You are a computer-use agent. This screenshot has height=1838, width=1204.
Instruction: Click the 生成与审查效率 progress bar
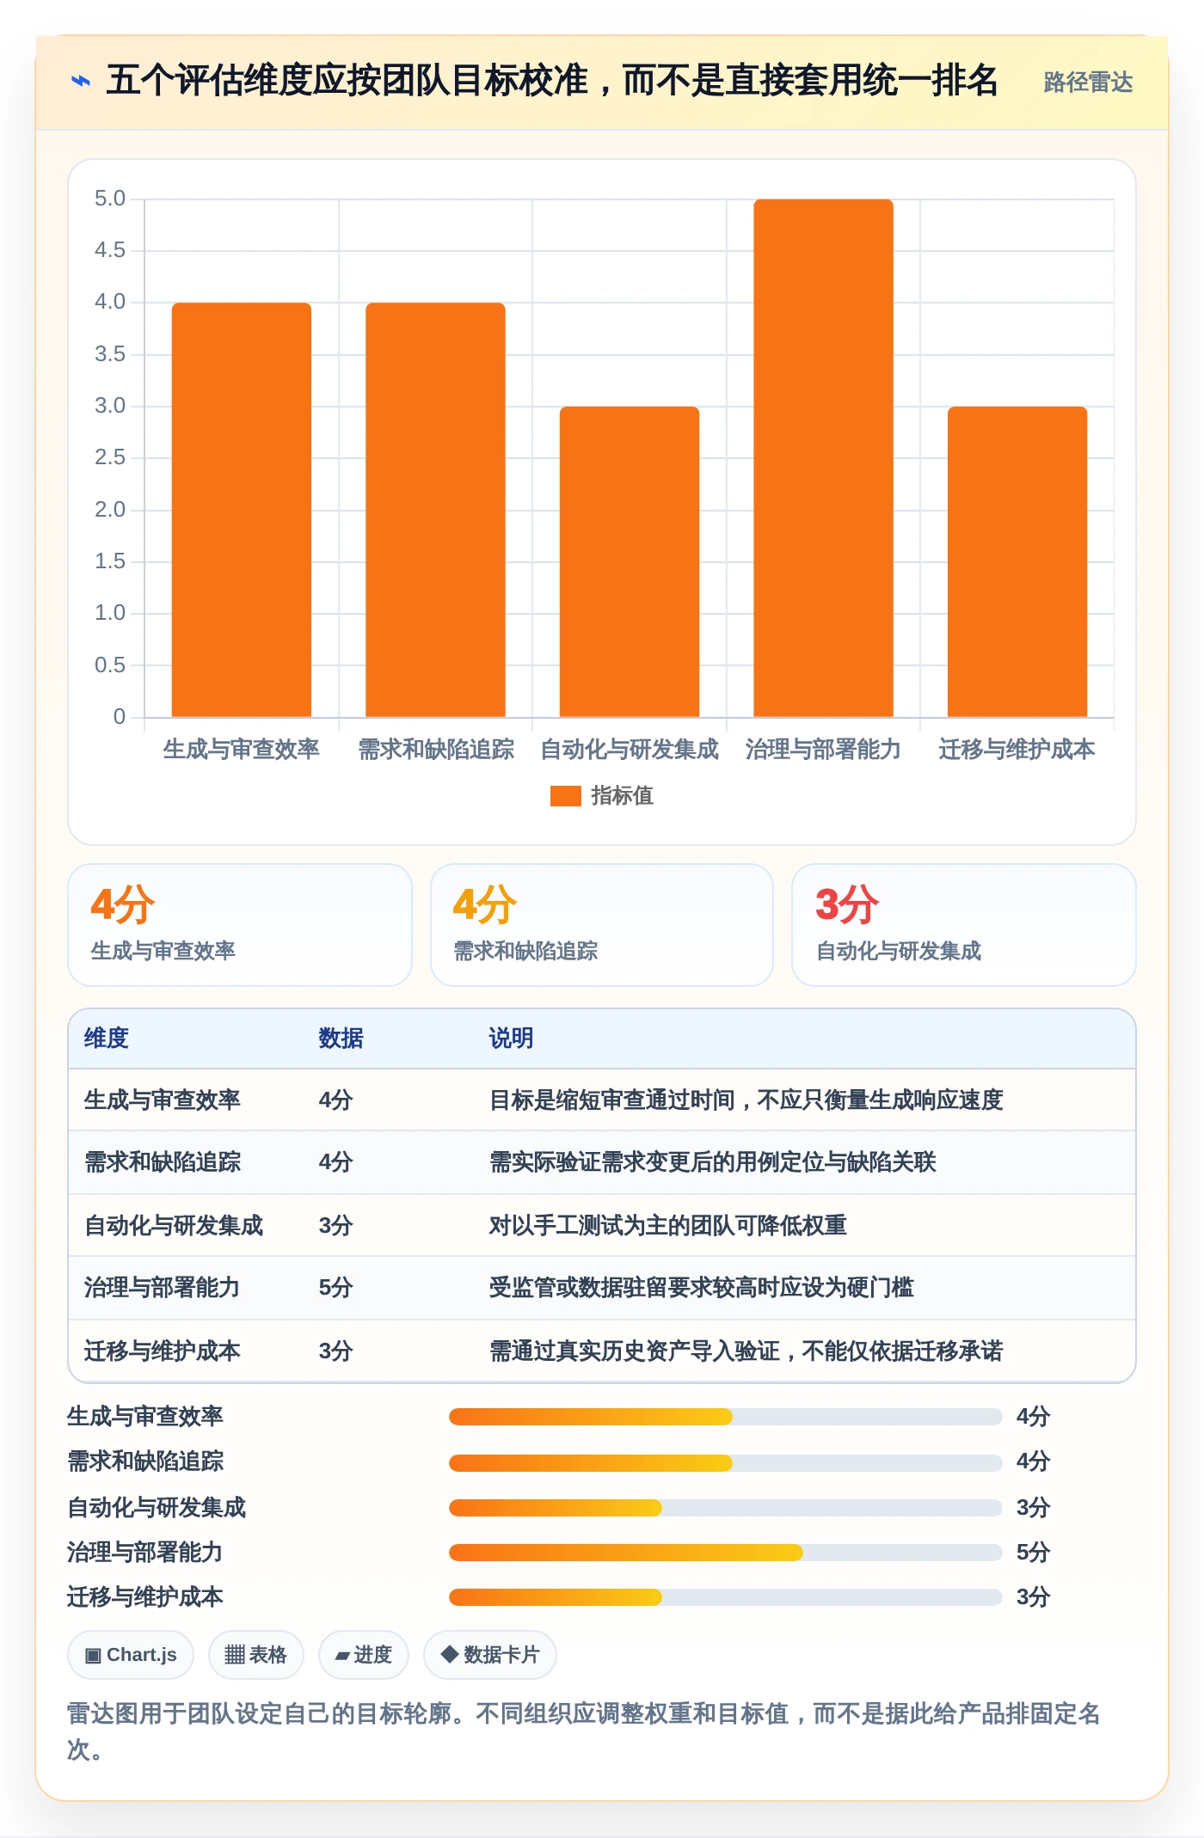coord(726,1417)
